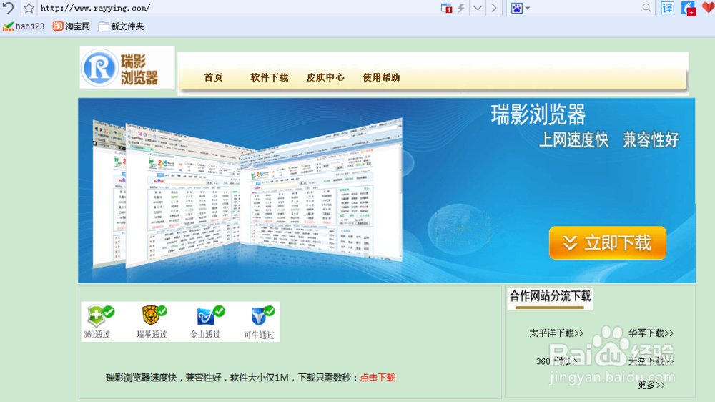Open the 软件下载 menu item
715x402 pixels.
(x=270, y=77)
